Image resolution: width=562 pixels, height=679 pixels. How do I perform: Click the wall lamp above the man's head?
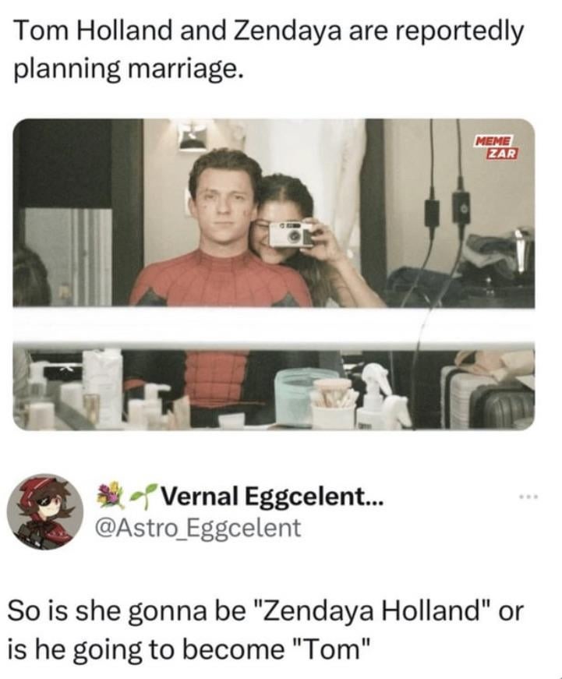(190, 136)
